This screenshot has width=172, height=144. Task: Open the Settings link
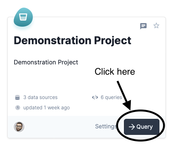106,126
